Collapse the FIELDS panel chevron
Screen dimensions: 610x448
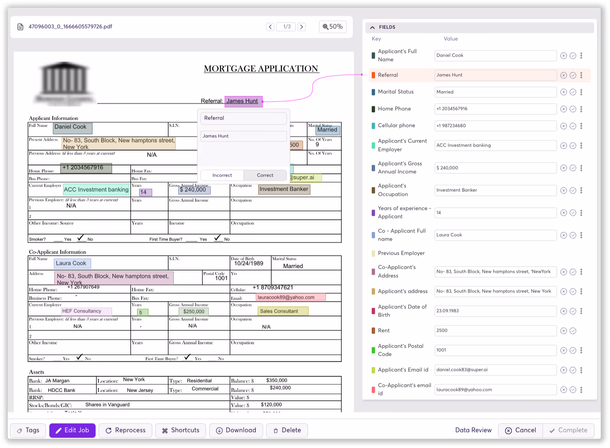372,27
